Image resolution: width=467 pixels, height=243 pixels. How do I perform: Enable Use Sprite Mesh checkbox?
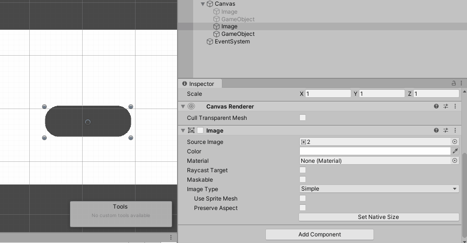[x=303, y=198]
